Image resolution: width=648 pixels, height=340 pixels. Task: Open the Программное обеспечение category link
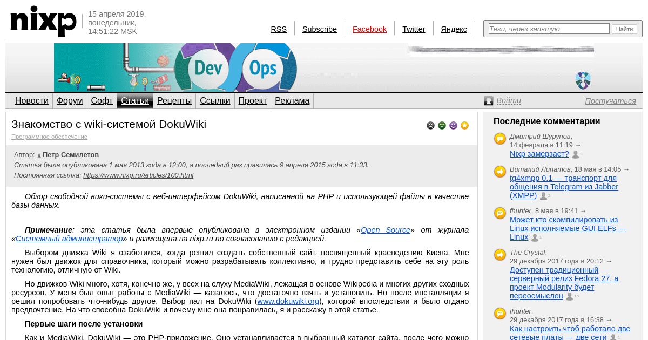click(x=49, y=137)
